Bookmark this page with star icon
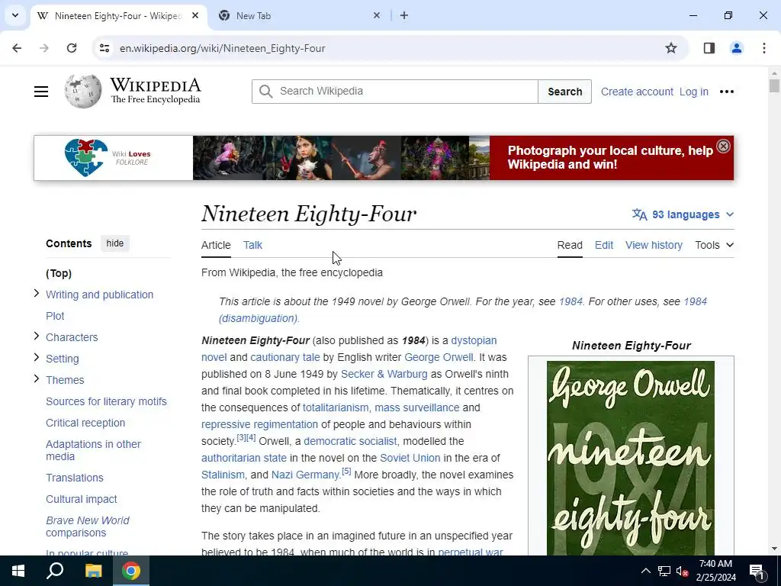781x586 pixels. [x=671, y=48]
